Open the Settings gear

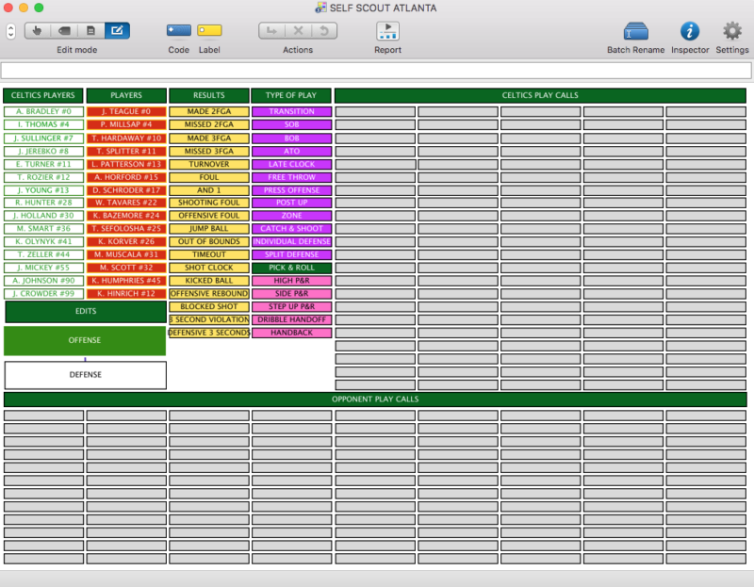click(732, 31)
